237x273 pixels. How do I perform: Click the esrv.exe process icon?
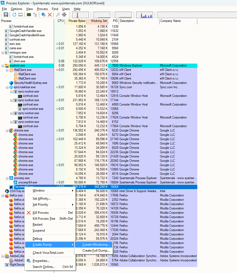coord(7,44)
